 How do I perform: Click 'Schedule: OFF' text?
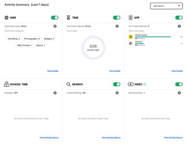click(11, 93)
